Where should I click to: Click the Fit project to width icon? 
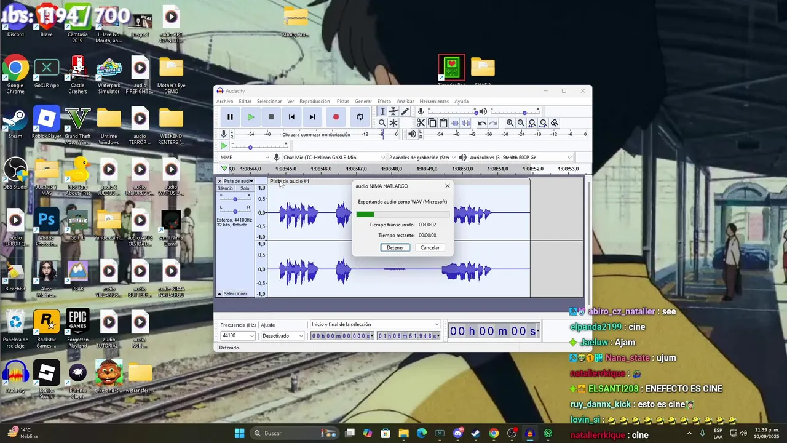(x=544, y=123)
